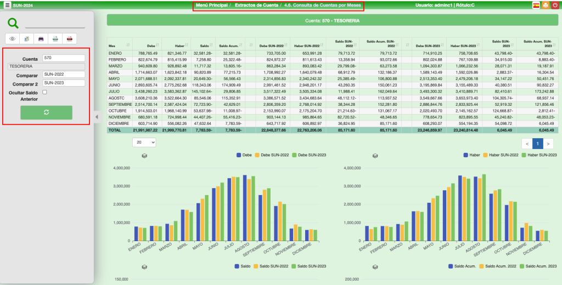Open the rows-per-page dropdown showing 20

(x=144, y=142)
